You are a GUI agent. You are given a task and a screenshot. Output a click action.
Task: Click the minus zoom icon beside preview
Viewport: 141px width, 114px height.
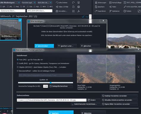pos(139,71)
